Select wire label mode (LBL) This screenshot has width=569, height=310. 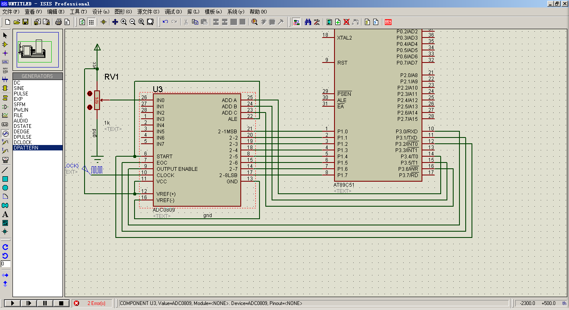click(5, 62)
